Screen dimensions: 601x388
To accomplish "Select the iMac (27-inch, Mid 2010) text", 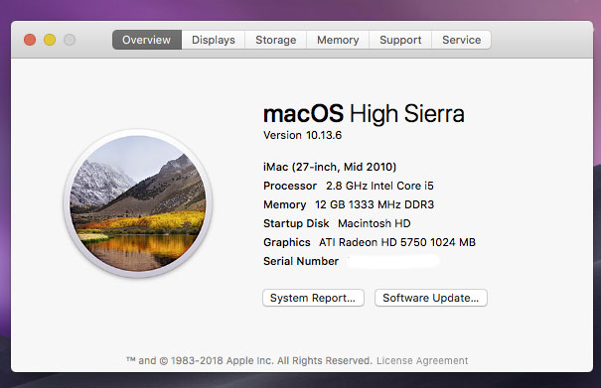I will pyautogui.click(x=330, y=167).
